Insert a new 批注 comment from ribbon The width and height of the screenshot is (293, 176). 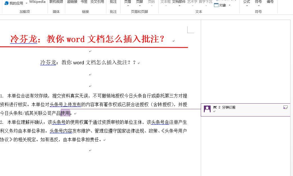tap(113, 2)
